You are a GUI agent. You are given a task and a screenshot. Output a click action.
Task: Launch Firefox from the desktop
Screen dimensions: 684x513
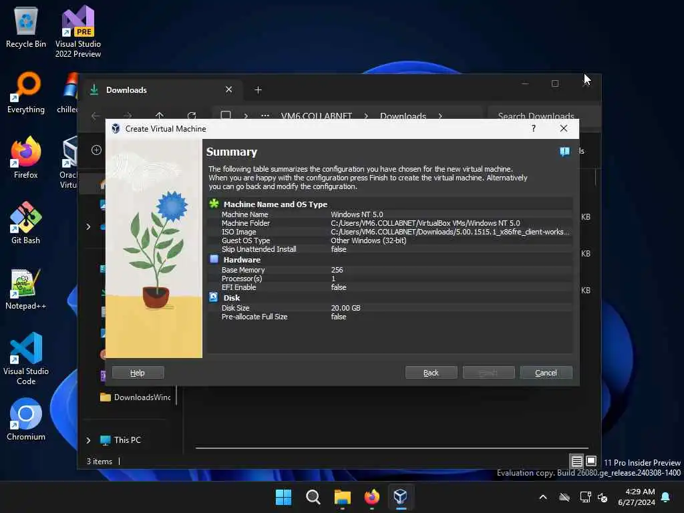click(26, 158)
